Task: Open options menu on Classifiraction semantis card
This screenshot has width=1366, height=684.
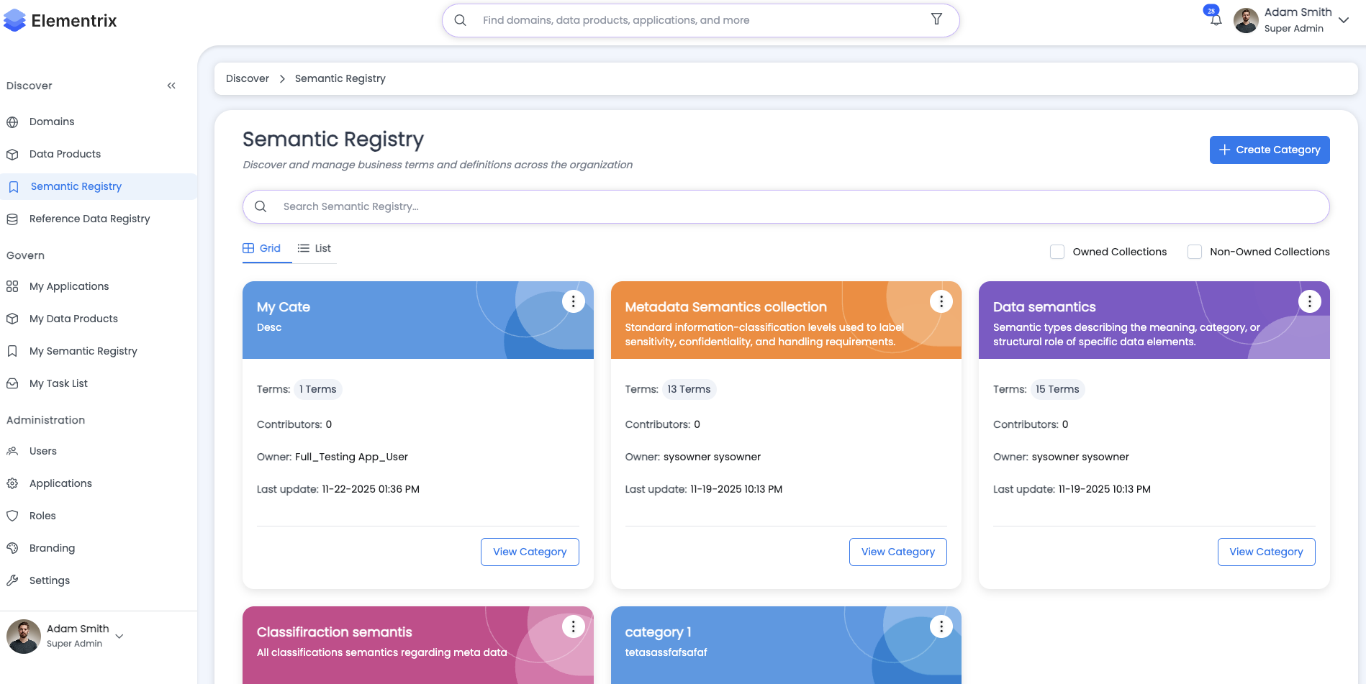Action: pos(573,626)
